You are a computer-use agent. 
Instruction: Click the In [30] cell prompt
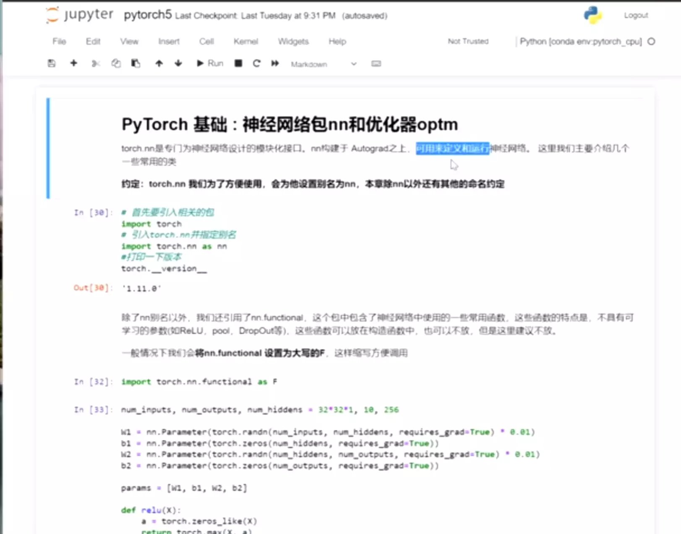click(x=93, y=212)
